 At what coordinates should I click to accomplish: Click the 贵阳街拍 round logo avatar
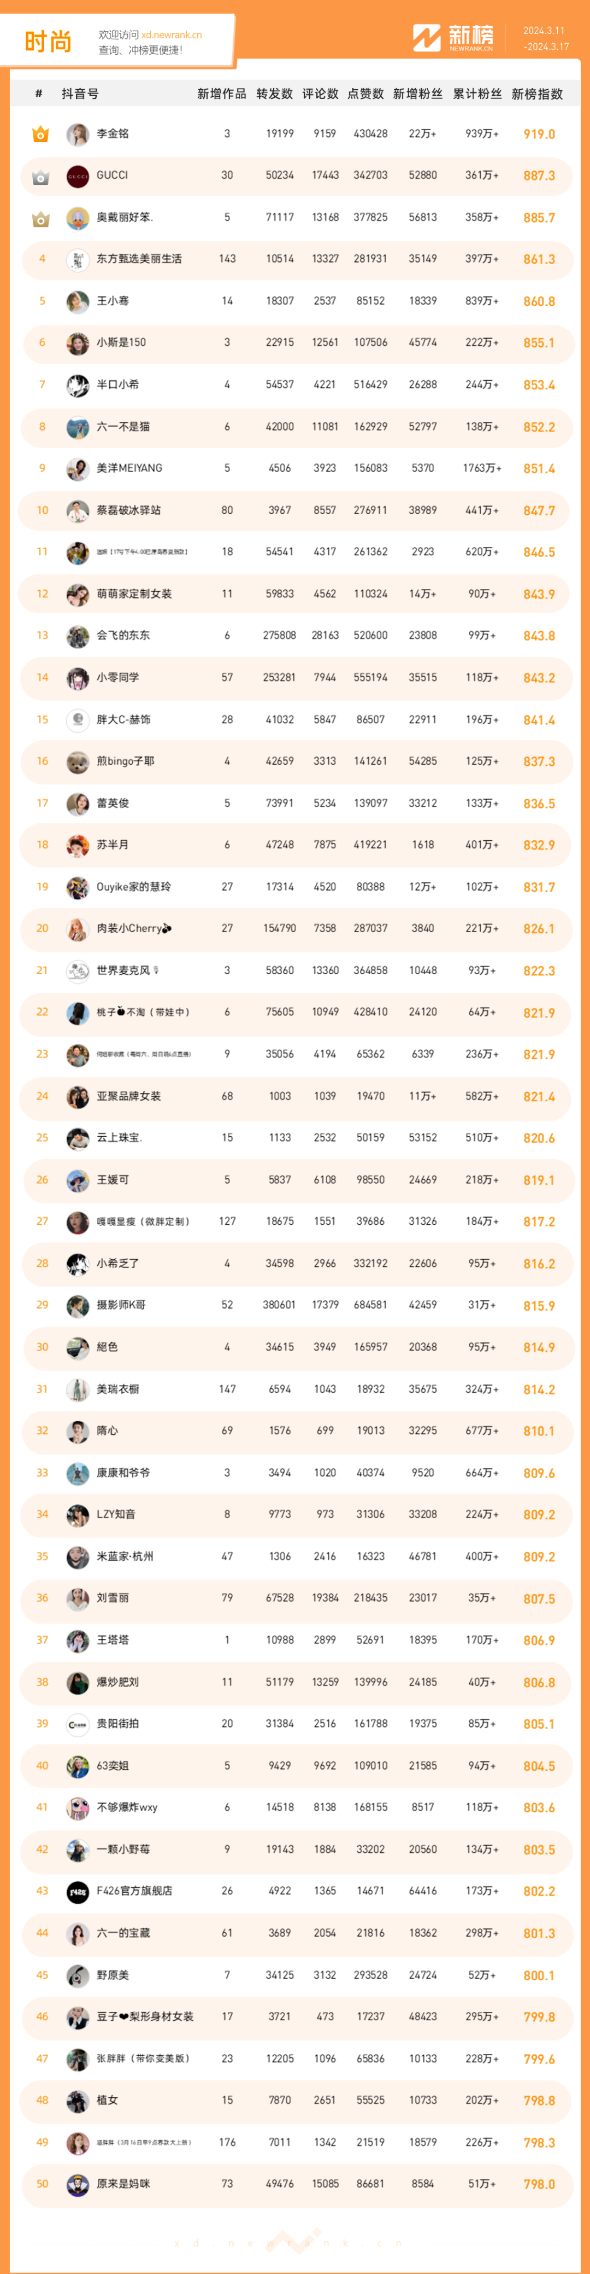pyautogui.click(x=78, y=1724)
